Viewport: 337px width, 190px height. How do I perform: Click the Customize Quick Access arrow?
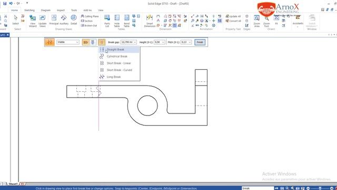27,3
